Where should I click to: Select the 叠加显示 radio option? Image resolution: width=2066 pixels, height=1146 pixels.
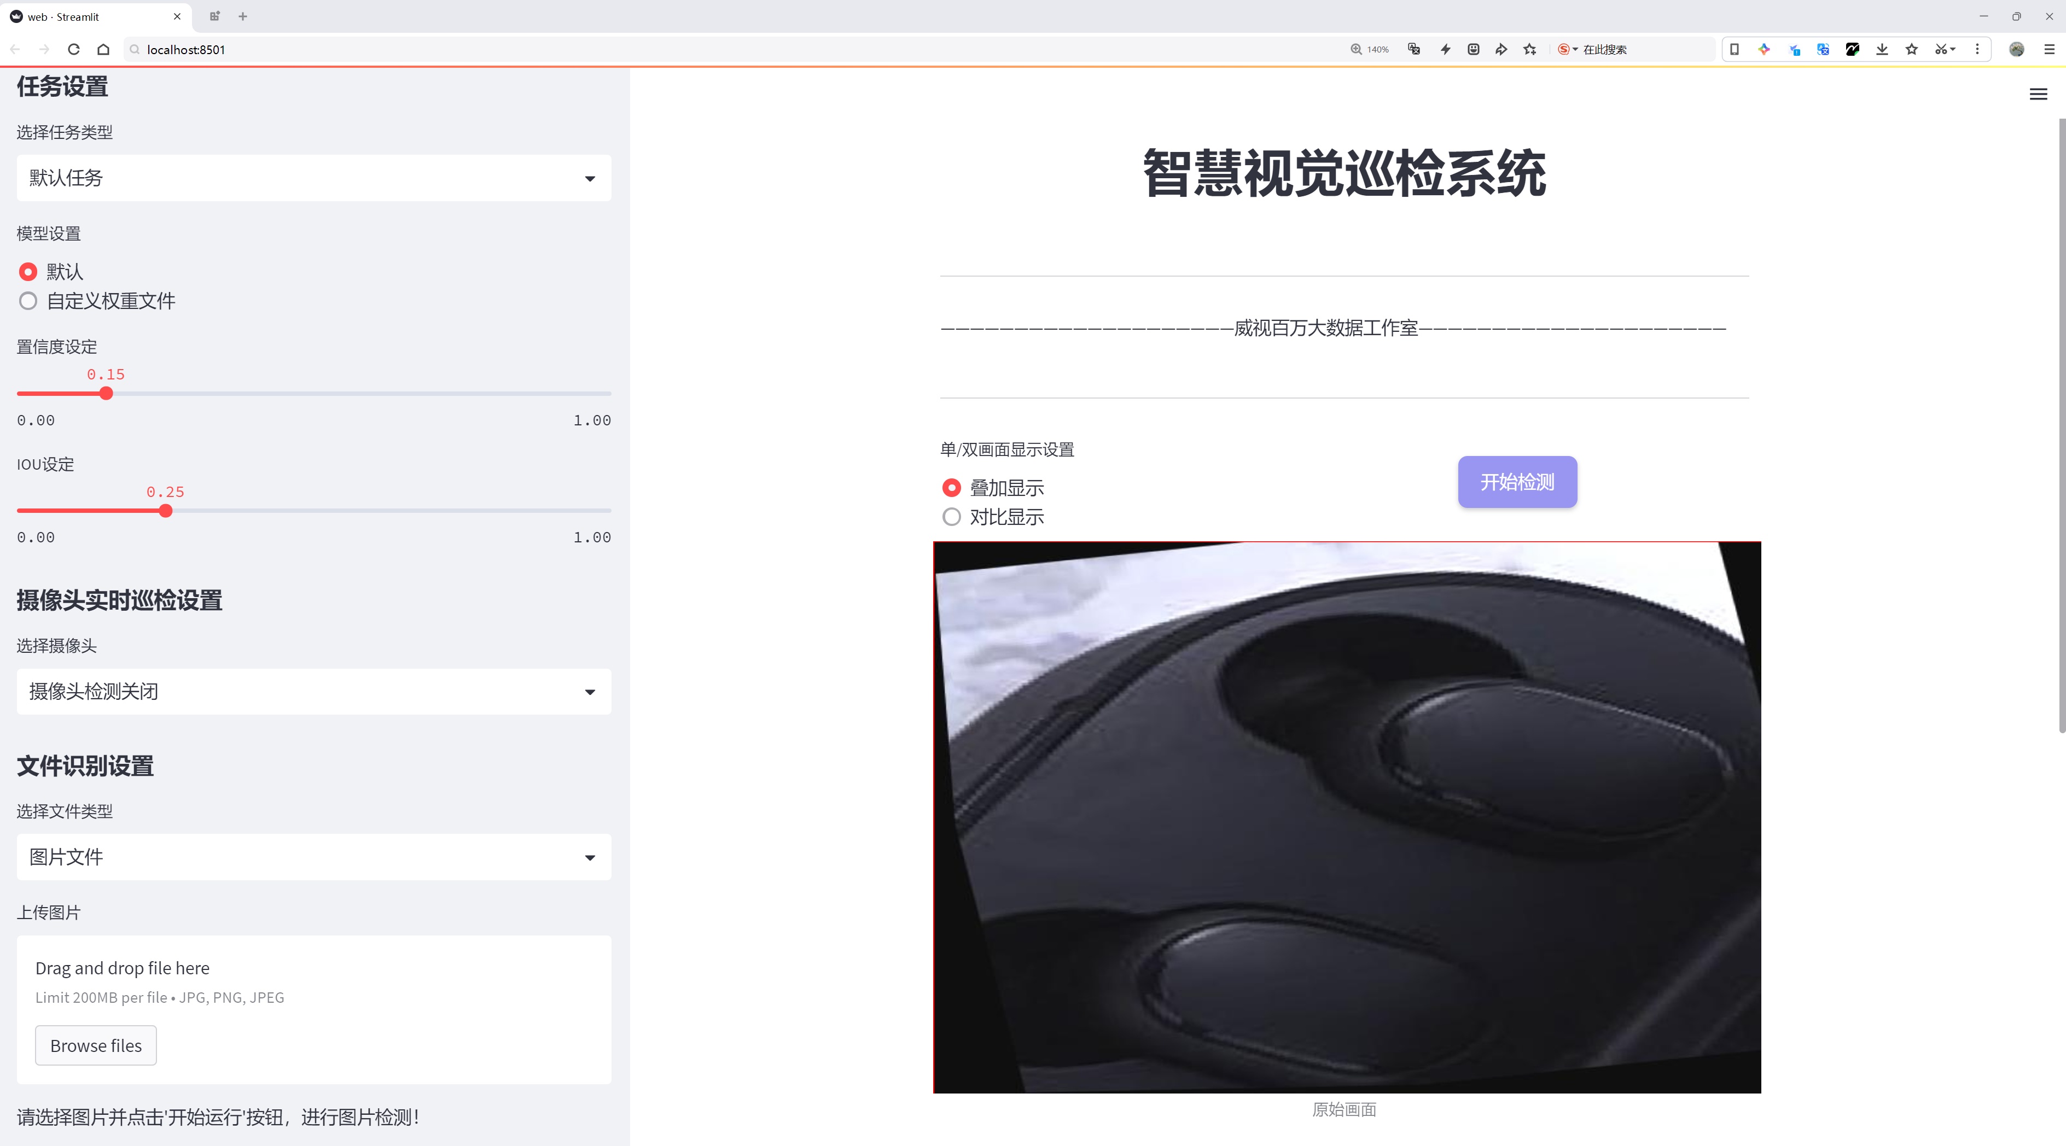click(951, 487)
